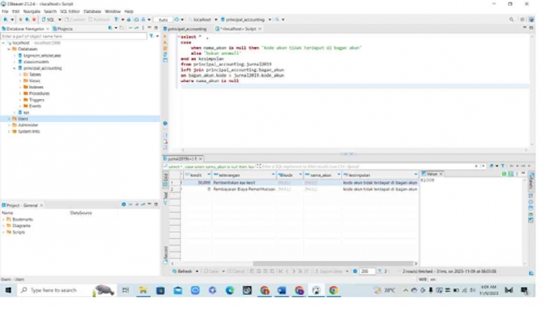Open the Bookmarks project folder
This screenshot has height=309, width=550.
[22, 219]
